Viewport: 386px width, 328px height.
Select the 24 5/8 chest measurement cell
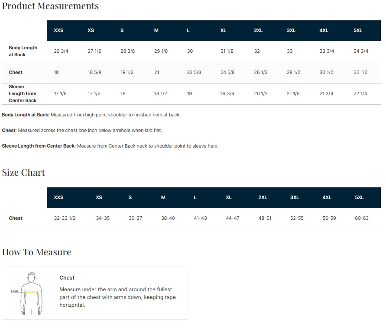[227, 72]
